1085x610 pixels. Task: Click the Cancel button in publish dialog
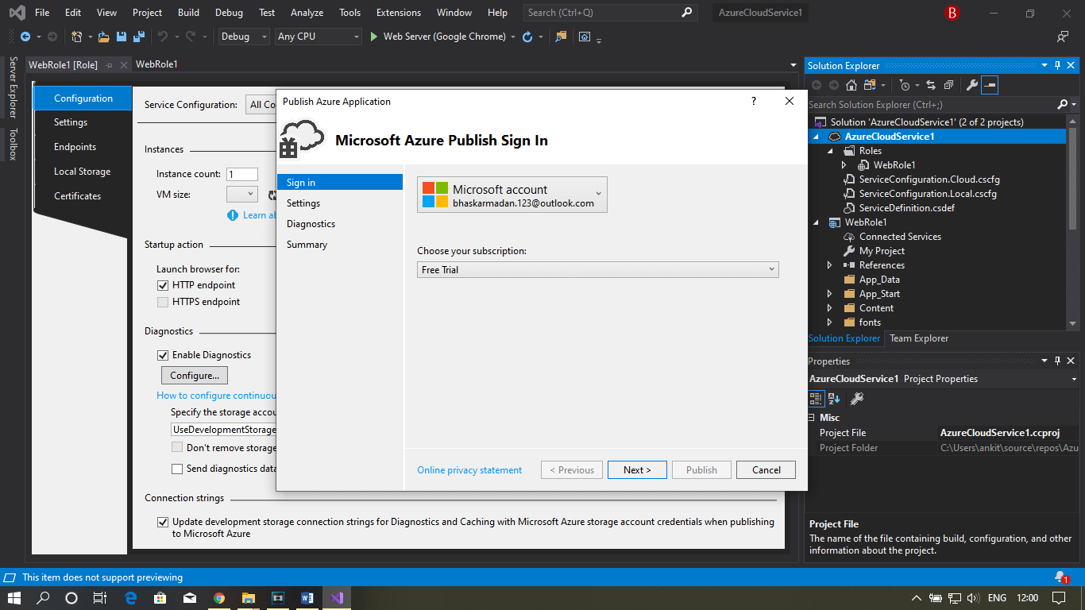point(766,470)
